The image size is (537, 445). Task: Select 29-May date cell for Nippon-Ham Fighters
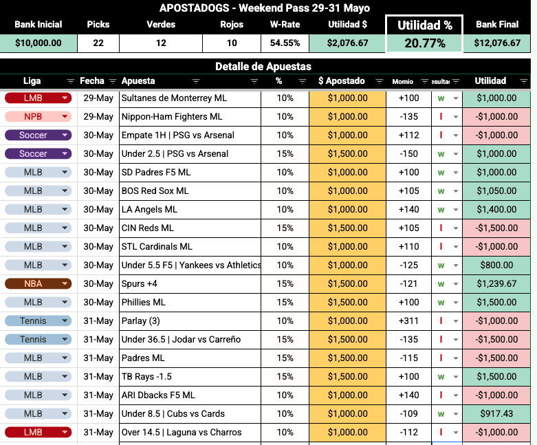coord(98,116)
